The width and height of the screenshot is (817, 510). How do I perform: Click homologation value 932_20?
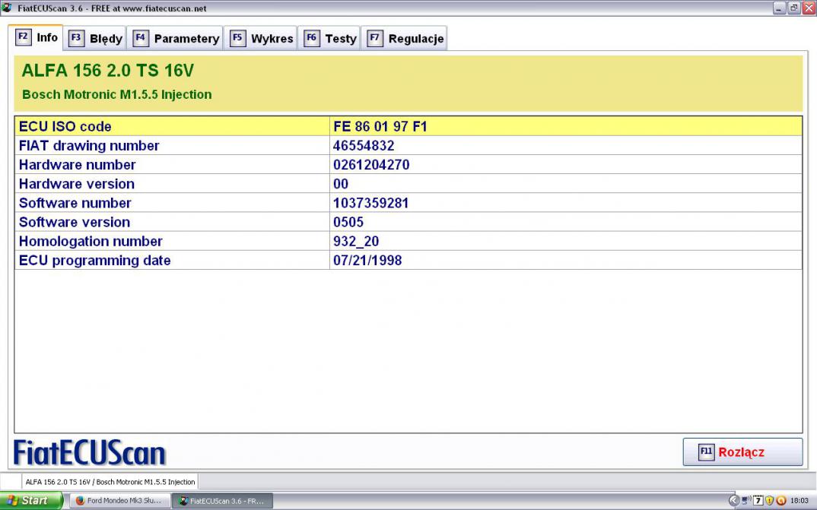click(x=356, y=242)
